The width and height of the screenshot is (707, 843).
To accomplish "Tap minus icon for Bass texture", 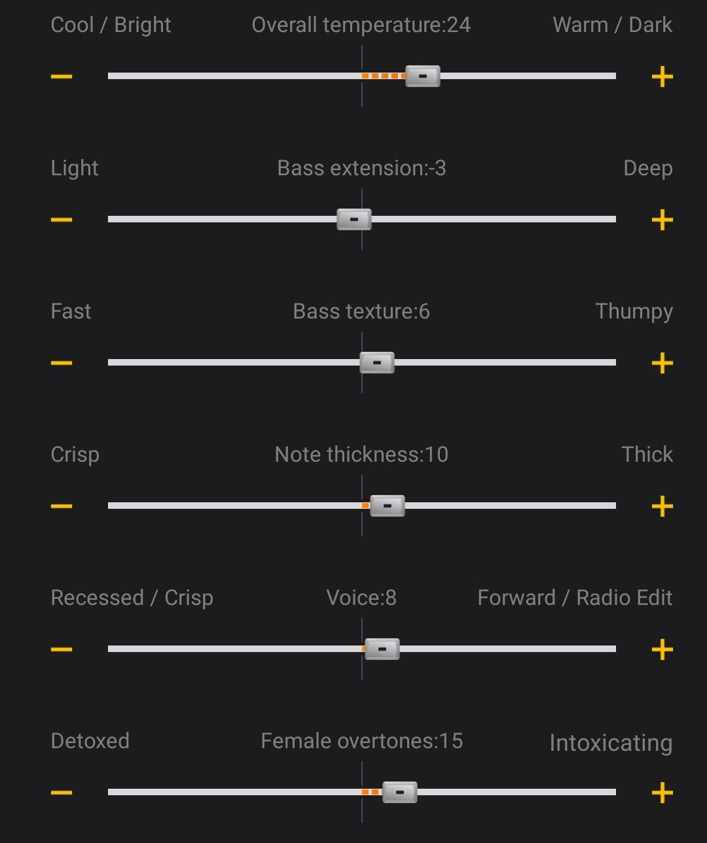I will (62, 363).
